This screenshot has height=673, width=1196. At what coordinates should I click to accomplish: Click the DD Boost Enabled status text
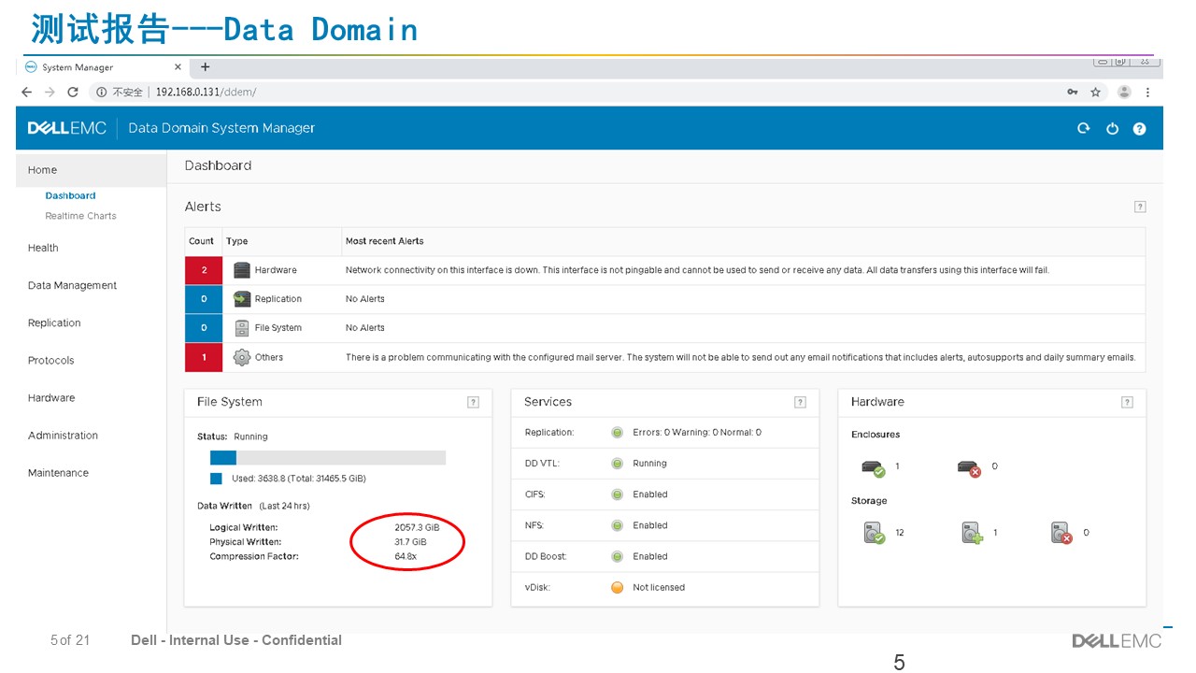pyautogui.click(x=650, y=556)
